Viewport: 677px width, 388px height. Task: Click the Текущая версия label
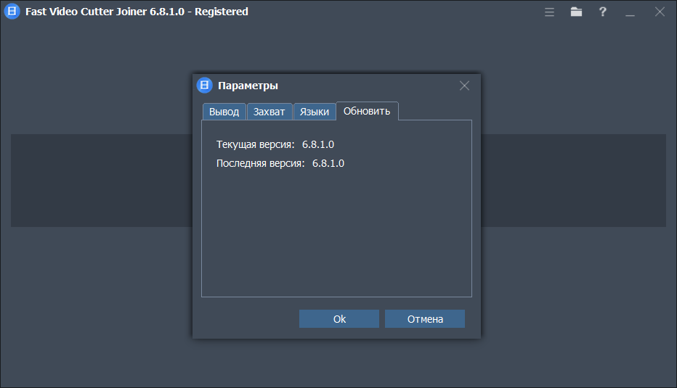256,144
